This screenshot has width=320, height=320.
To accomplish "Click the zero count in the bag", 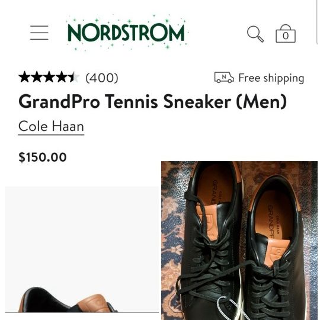I will (286, 36).
